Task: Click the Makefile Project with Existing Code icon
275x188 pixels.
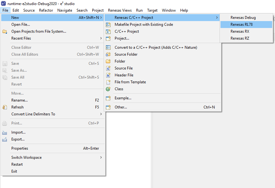Action: (x=108, y=25)
